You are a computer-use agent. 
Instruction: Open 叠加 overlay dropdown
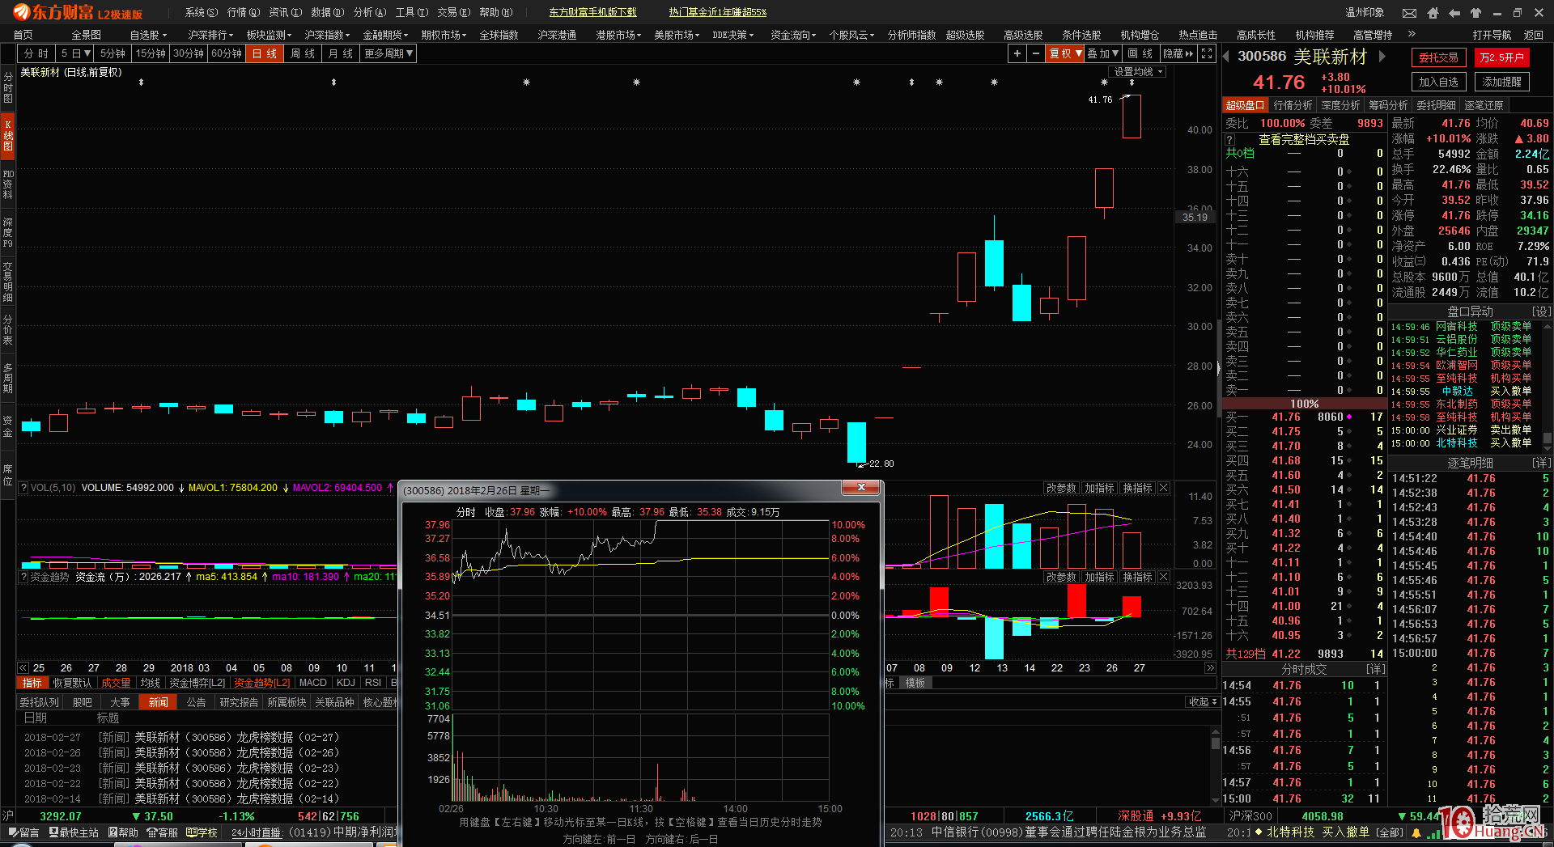click(x=1103, y=53)
